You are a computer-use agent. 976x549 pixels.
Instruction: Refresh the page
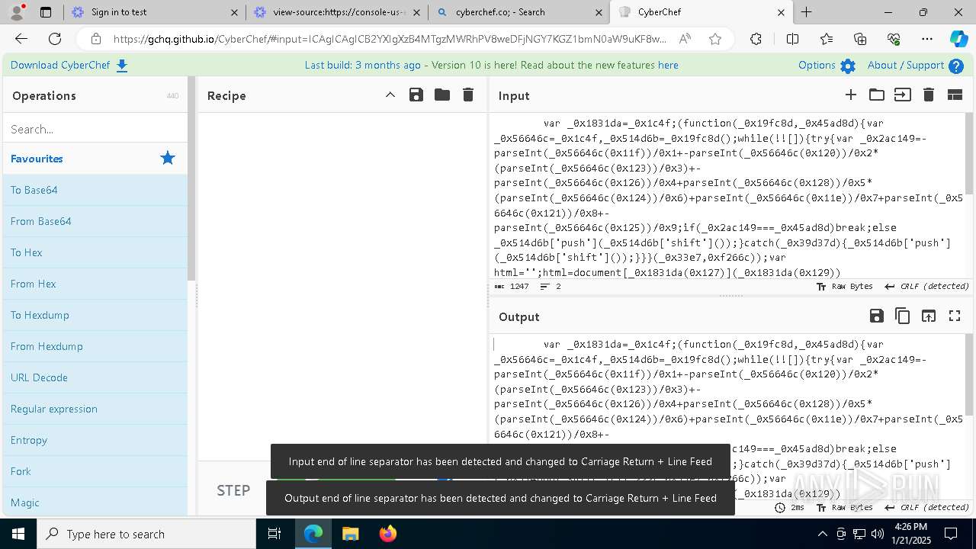[55, 39]
